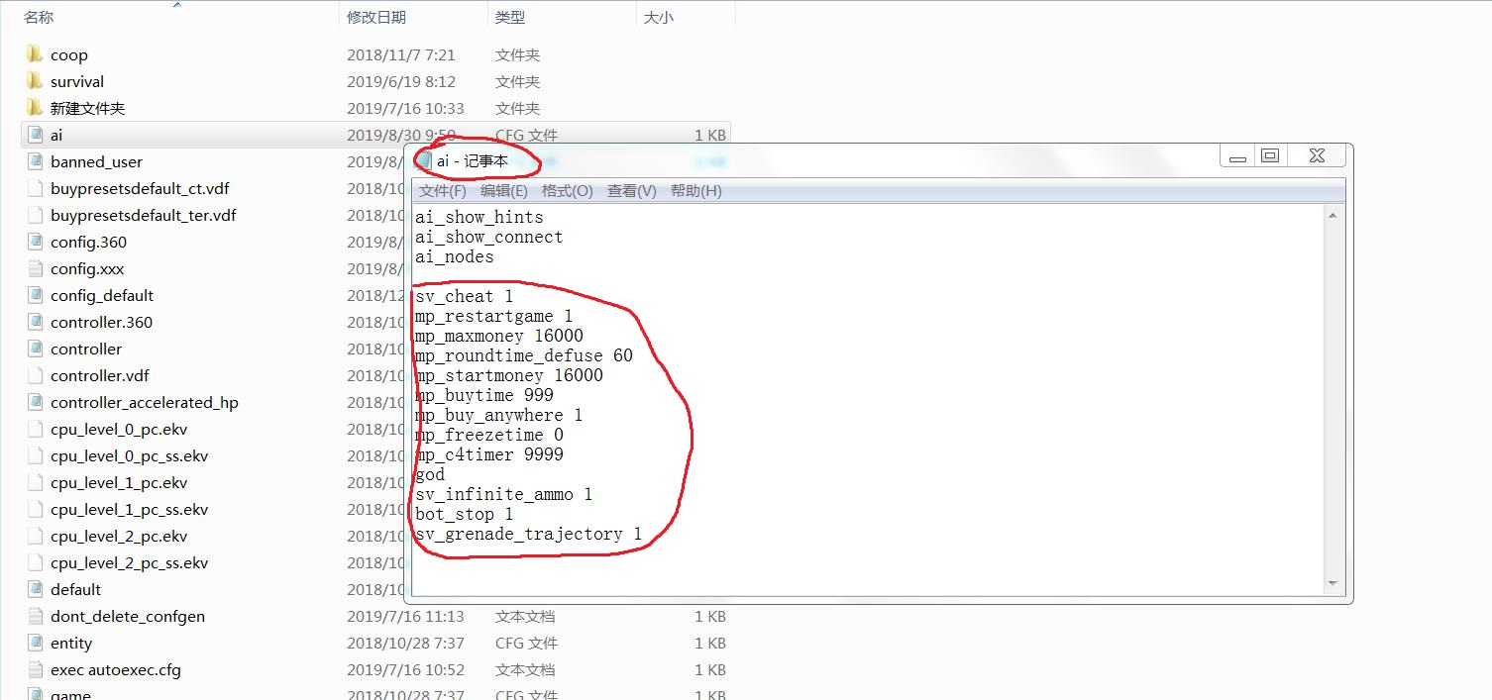Screen dimensions: 1492x700
Task: Sort files by the 类型 column header
Action: [509, 16]
